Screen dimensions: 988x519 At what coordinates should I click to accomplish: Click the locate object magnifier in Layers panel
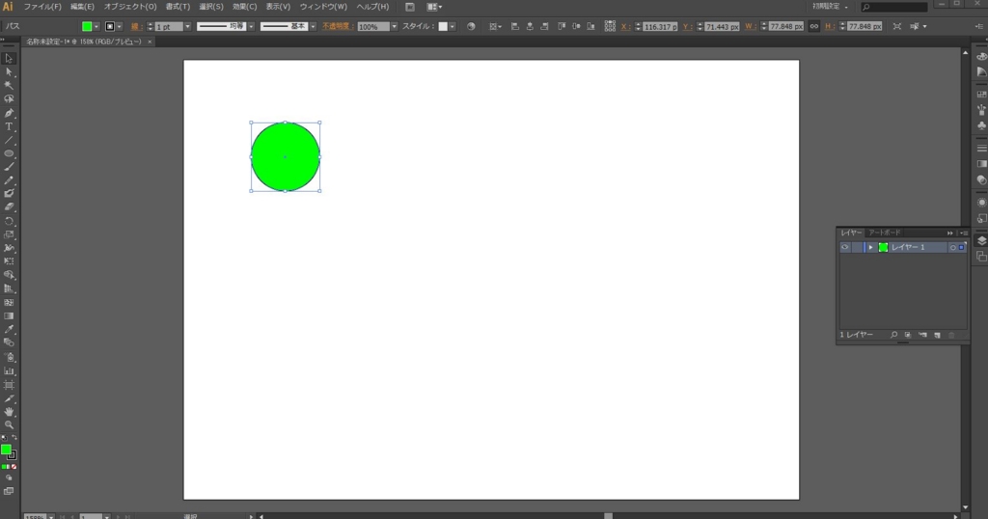[x=893, y=335]
